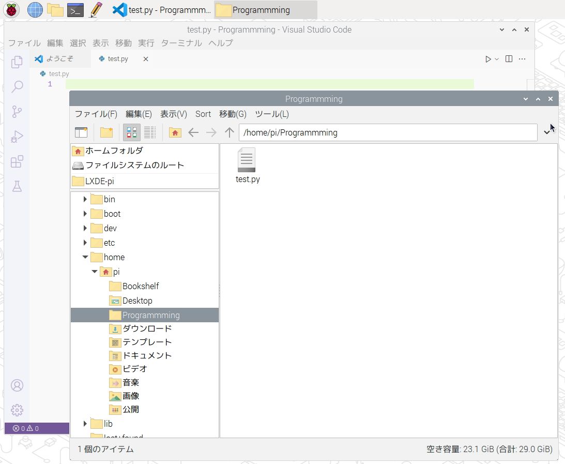Open the Search panel in VS Code
The height and width of the screenshot is (464, 565).
tap(16, 86)
